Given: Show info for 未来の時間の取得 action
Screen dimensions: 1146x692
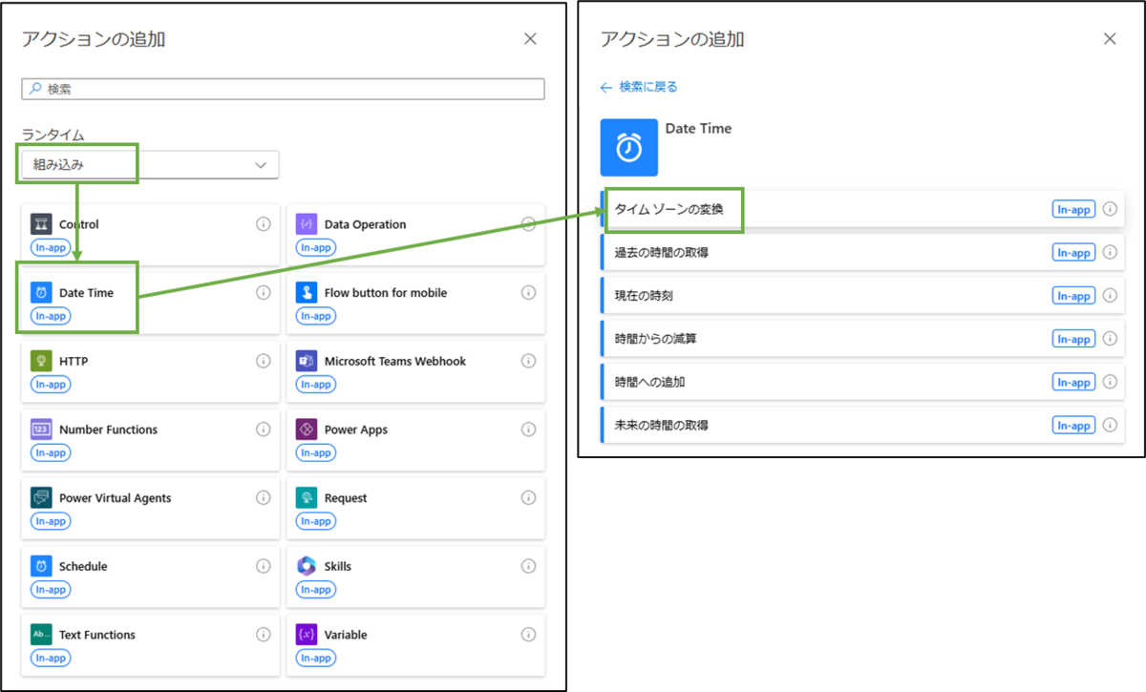Looking at the screenshot, I should [x=1110, y=425].
